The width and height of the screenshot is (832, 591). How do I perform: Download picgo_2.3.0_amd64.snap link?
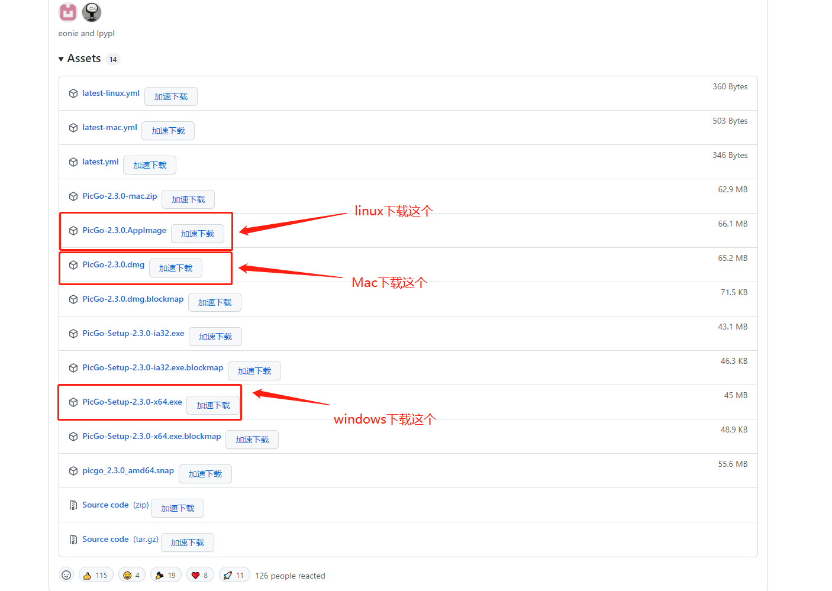coord(128,470)
